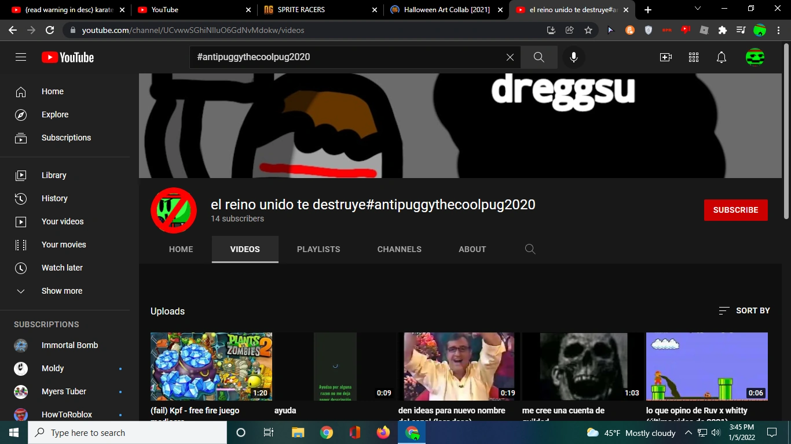Click the channel's search magnifier icon
The image size is (791, 444).
530,249
